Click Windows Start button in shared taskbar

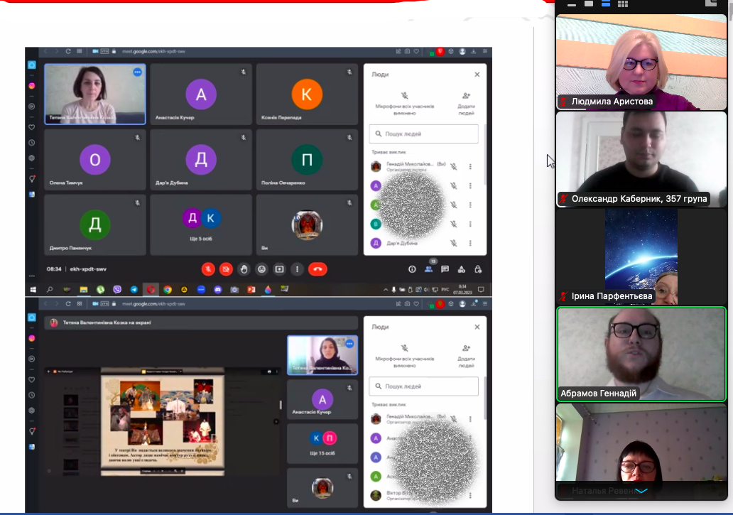click(x=33, y=290)
